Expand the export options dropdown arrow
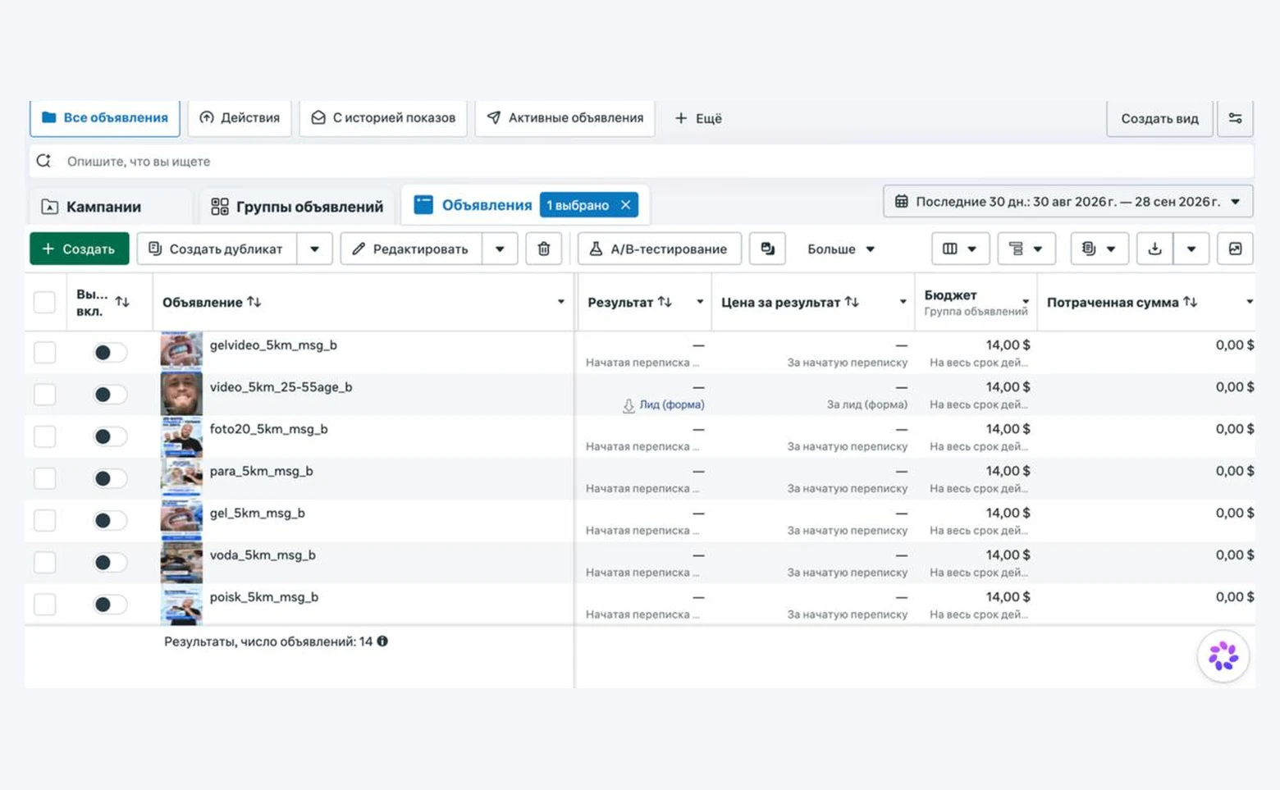The image size is (1280, 790). [1191, 249]
